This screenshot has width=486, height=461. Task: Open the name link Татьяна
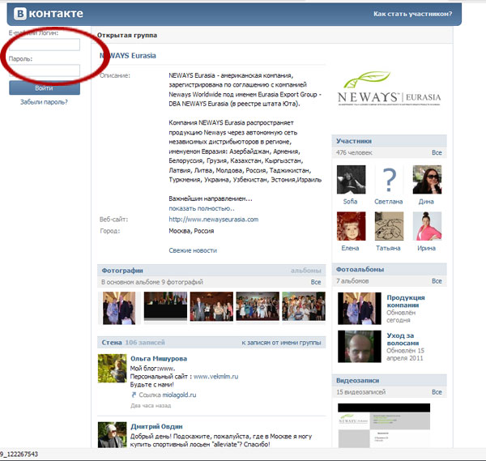[388, 248]
